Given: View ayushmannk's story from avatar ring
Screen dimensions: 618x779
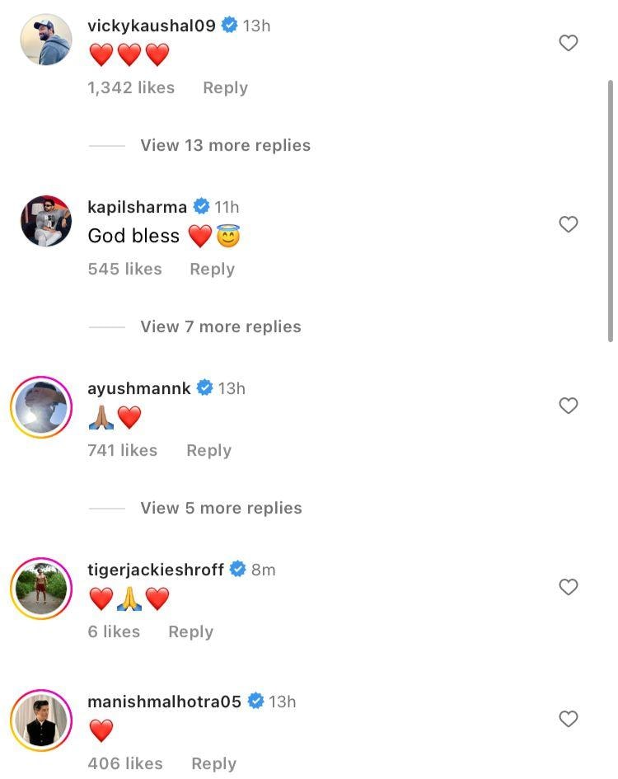Looking at the screenshot, I should 41,407.
